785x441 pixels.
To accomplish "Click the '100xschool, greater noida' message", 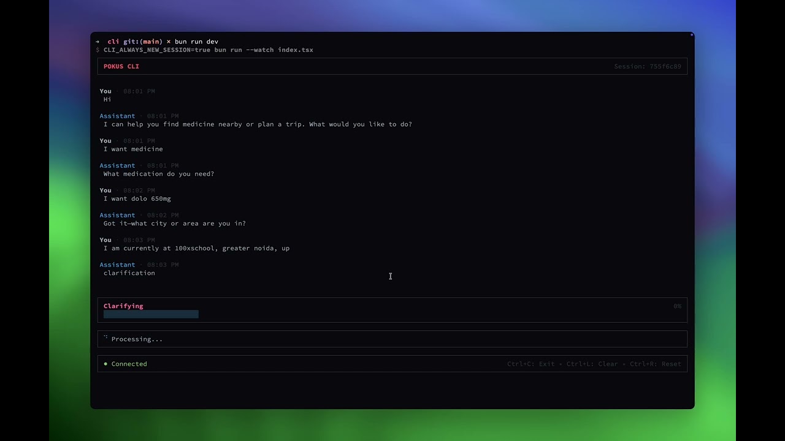I will 196,248.
